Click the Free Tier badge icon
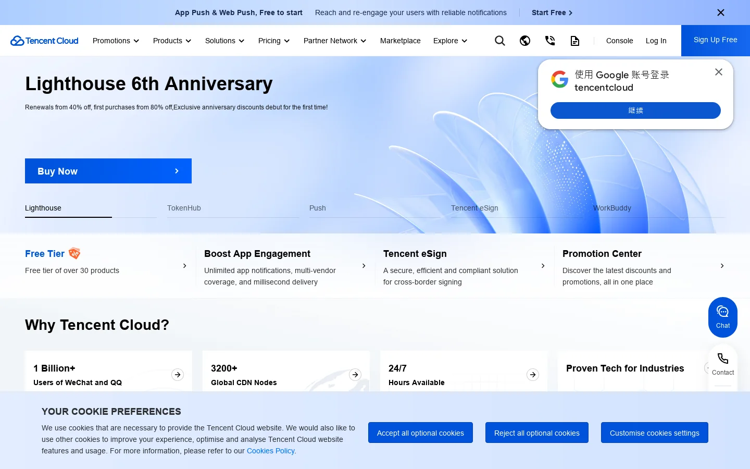 point(74,254)
